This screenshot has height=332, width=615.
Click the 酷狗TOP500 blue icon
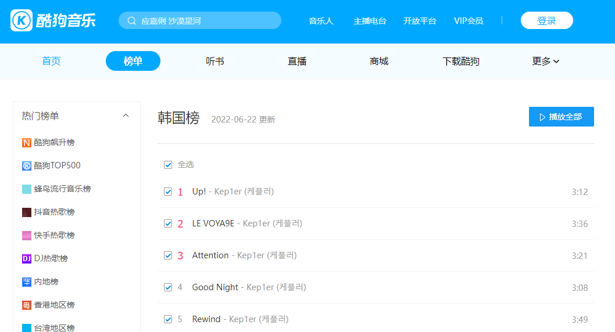coord(27,166)
